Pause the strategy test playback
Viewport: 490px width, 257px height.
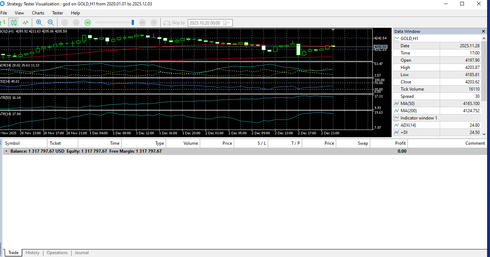coord(64,22)
